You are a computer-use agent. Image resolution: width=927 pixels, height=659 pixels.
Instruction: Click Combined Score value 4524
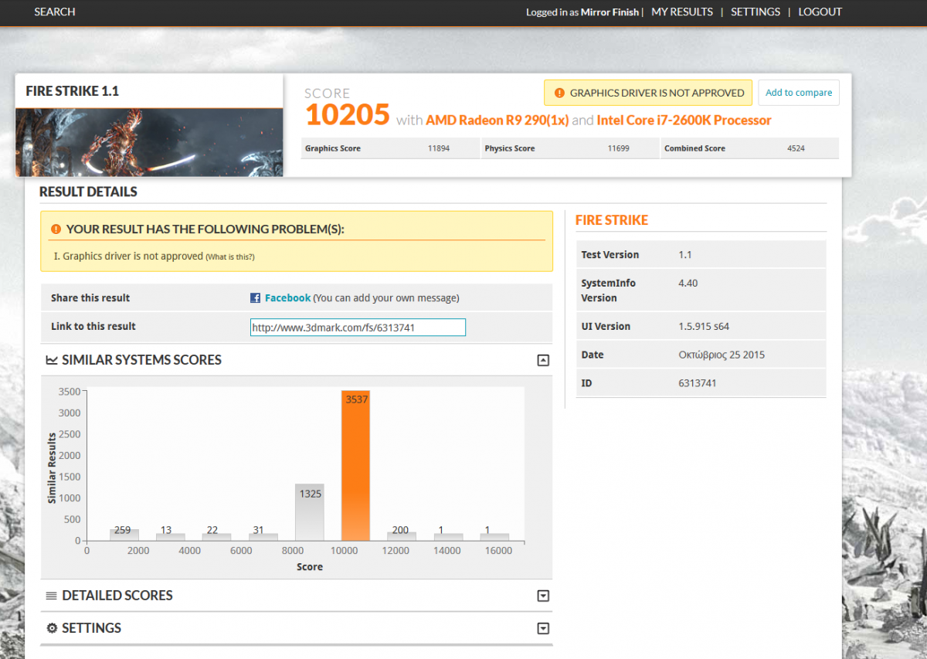pos(796,148)
